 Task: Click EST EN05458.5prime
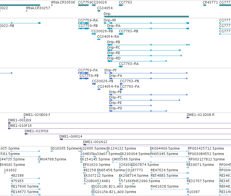[111, 170]
